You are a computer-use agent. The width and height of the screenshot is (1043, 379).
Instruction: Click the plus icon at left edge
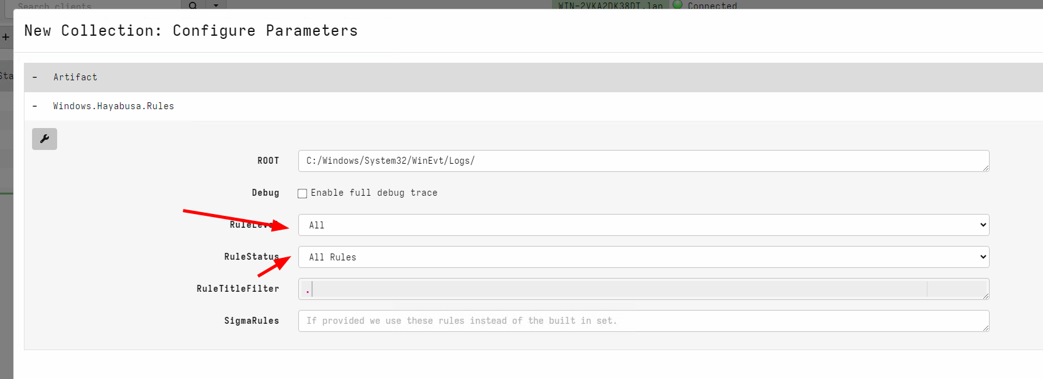[6, 37]
